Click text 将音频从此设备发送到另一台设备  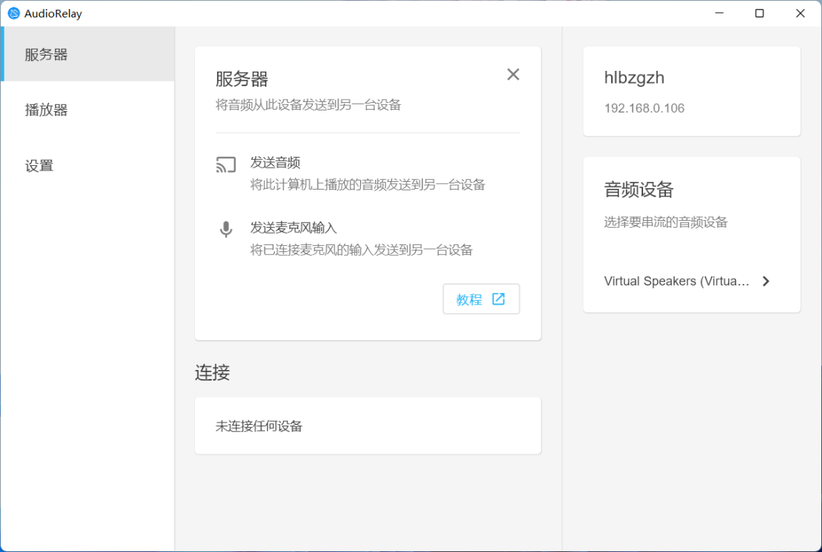click(308, 105)
